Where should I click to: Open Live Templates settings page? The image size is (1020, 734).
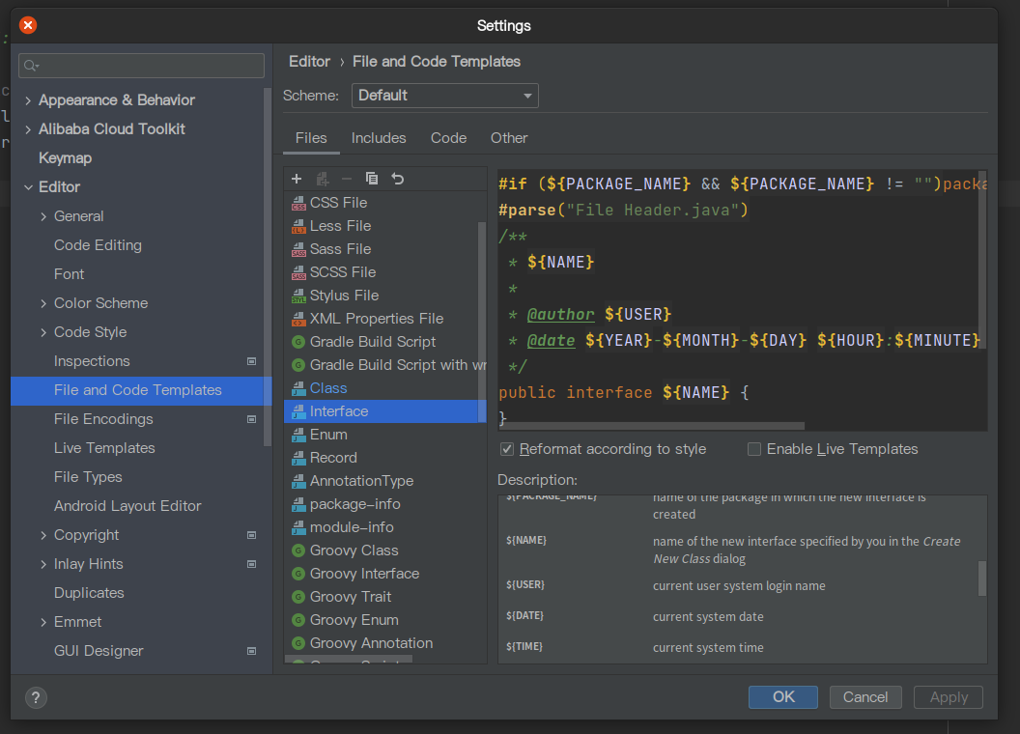pyautogui.click(x=104, y=448)
